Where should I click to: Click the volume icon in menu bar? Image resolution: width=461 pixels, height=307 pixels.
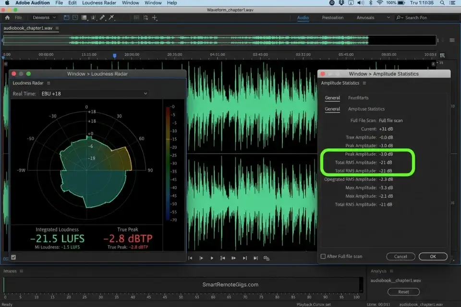click(361, 3)
